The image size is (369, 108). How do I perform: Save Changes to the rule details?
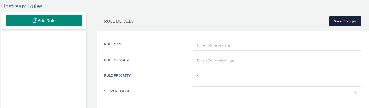point(345,21)
